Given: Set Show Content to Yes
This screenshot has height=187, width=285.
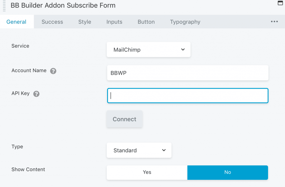Looking at the screenshot, I should click(x=147, y=172).
